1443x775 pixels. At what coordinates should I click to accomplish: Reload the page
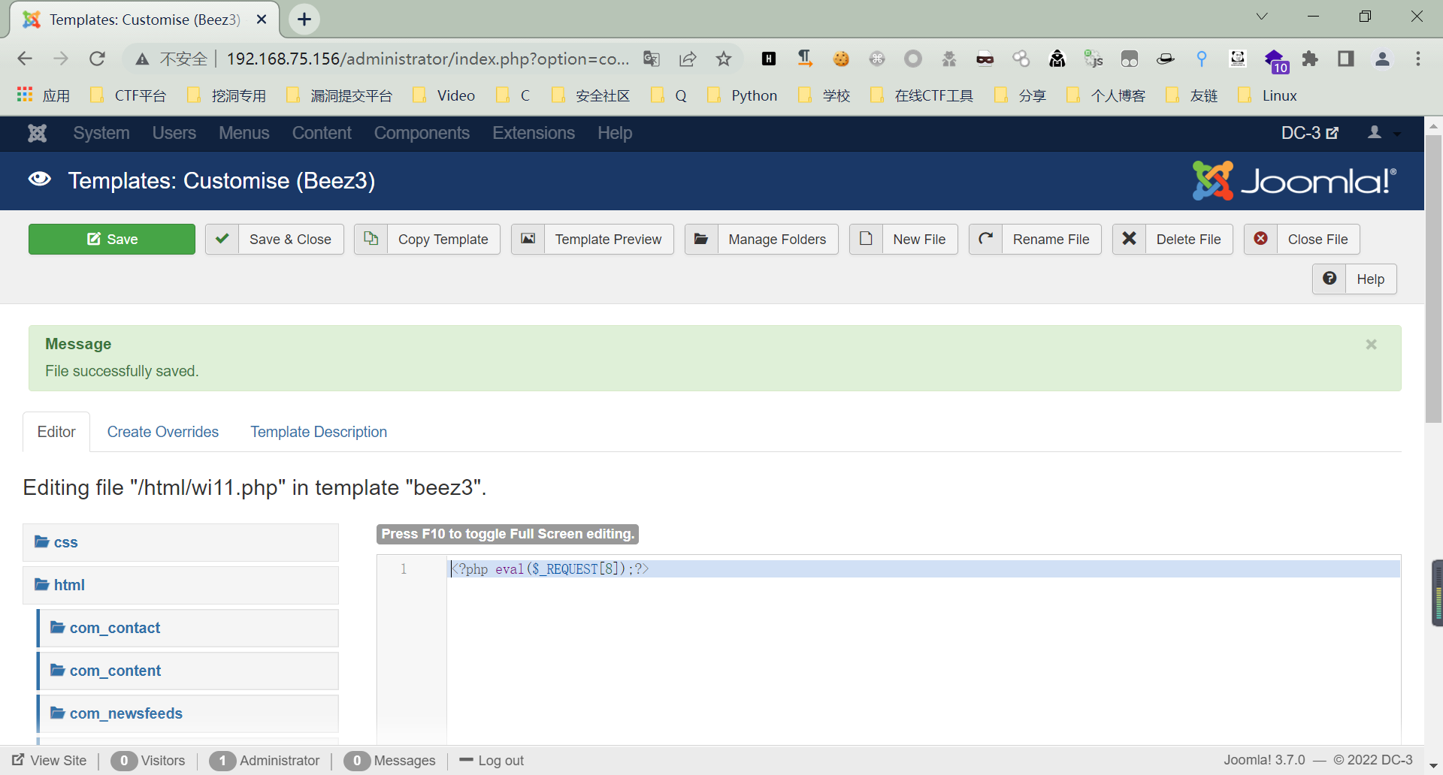point(97,59)
